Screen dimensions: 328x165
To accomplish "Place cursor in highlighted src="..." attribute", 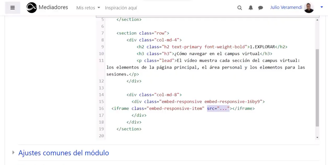I will [218, 108].
